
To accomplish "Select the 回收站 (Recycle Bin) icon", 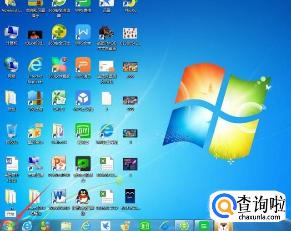I will pos(12,134).
